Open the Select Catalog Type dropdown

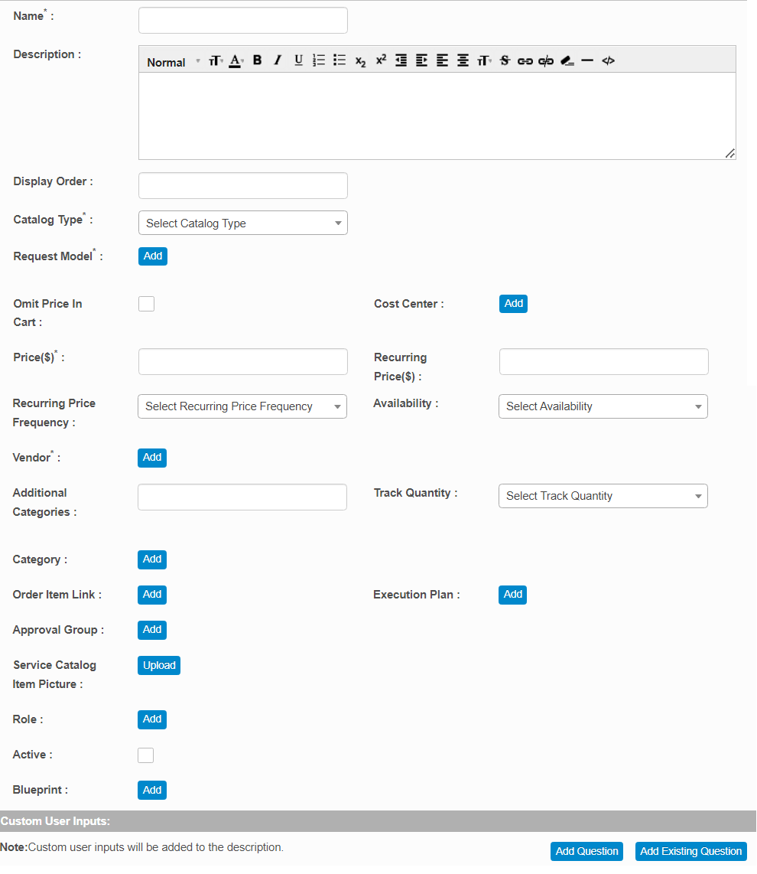(x=242, y=223)
